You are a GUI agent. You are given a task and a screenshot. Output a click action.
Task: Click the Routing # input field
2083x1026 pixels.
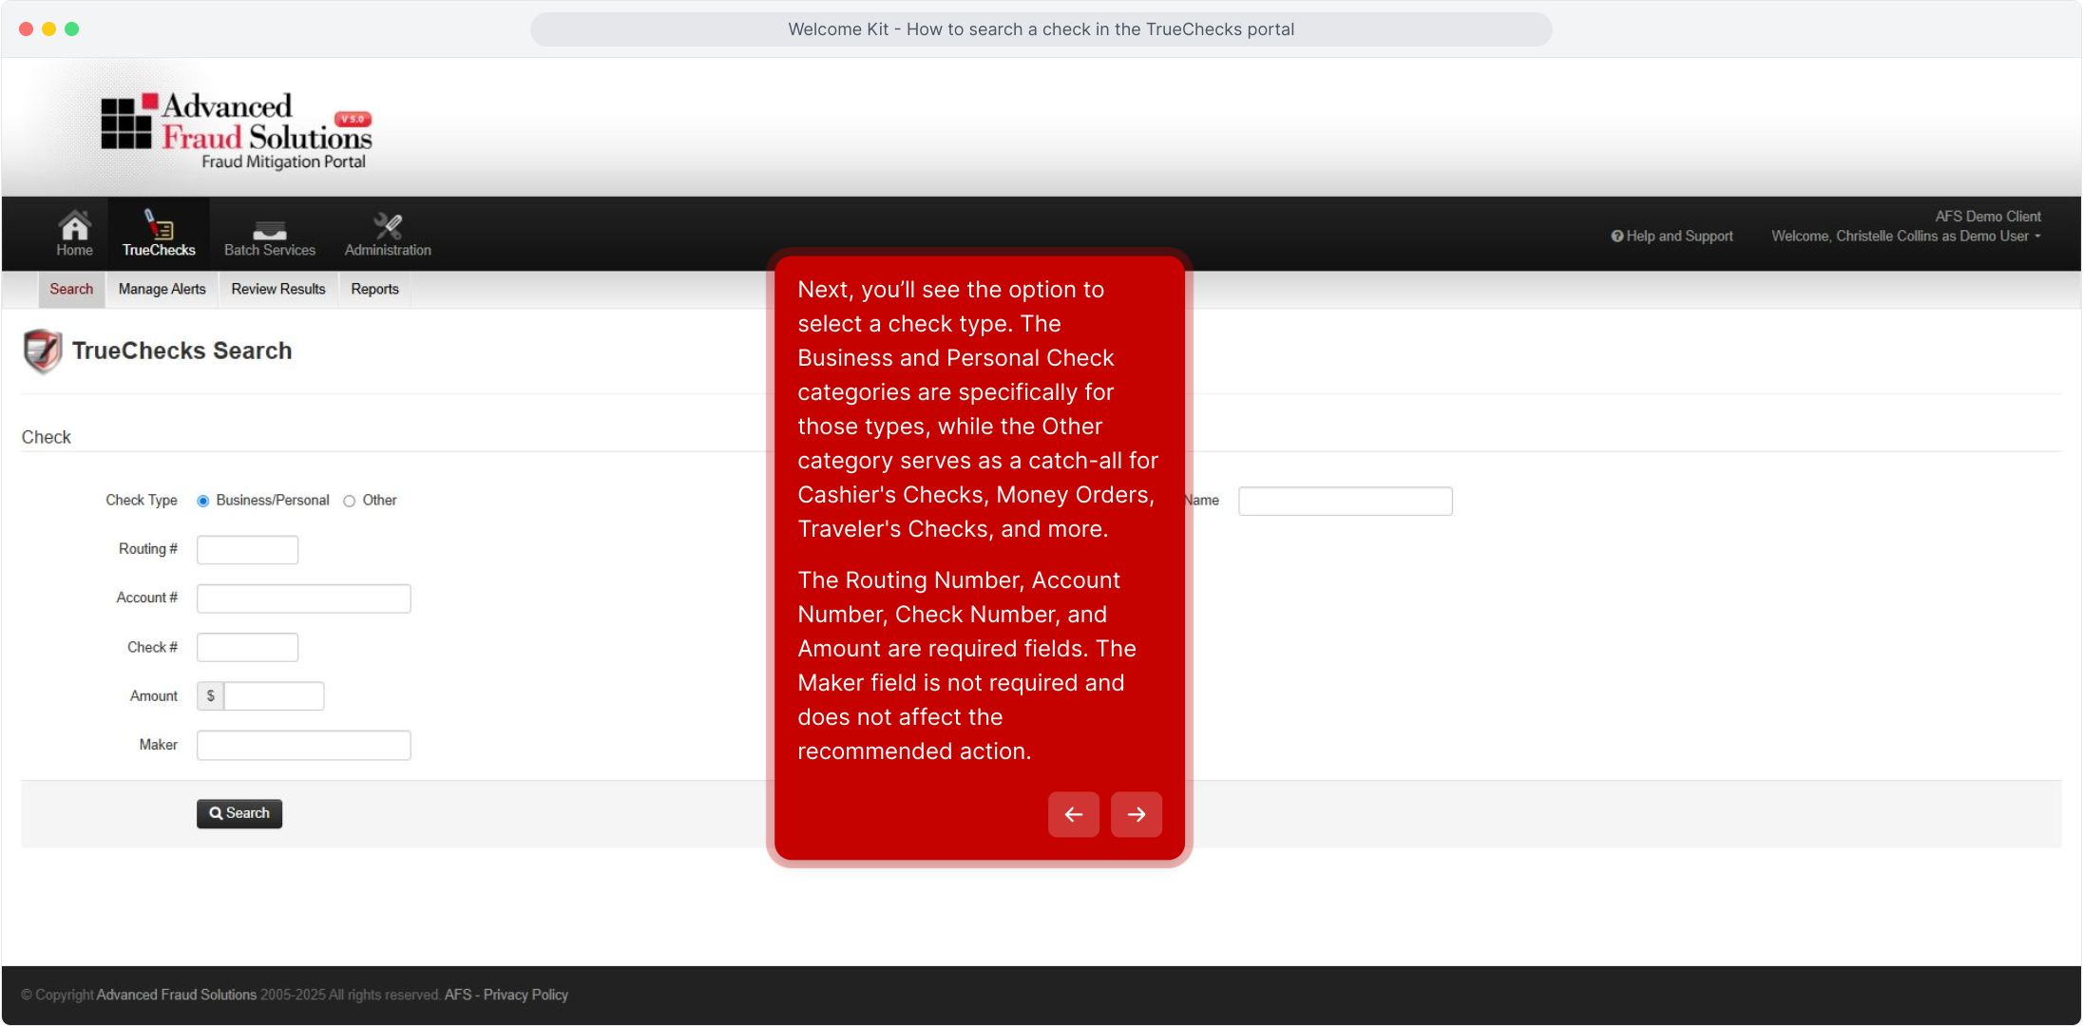coord(247,550)
